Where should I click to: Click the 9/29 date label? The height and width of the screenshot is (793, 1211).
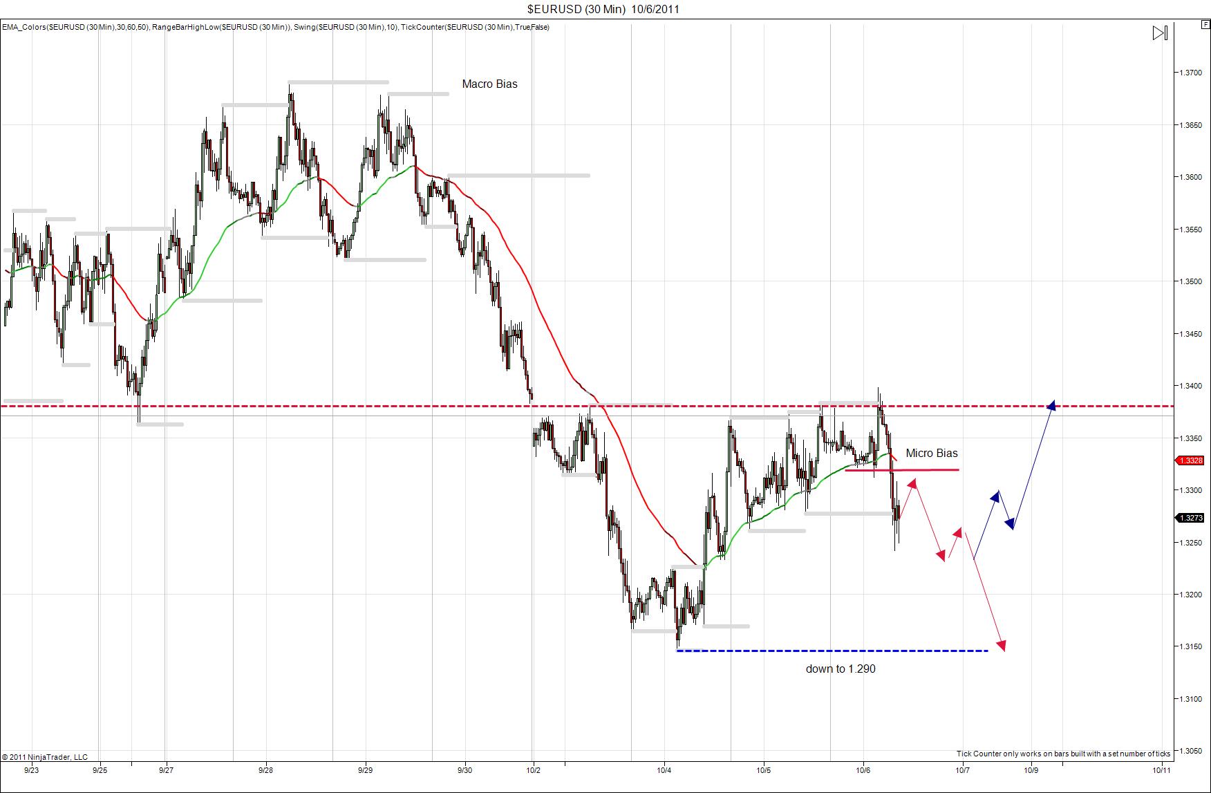pyautogui.click(x=366, y=769)
